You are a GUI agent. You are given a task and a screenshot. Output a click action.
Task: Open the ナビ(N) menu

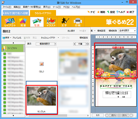66,7
